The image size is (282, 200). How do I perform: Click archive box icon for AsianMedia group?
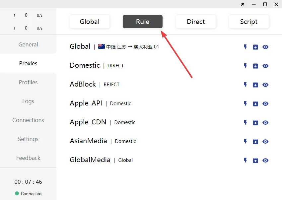coord(255,142)
